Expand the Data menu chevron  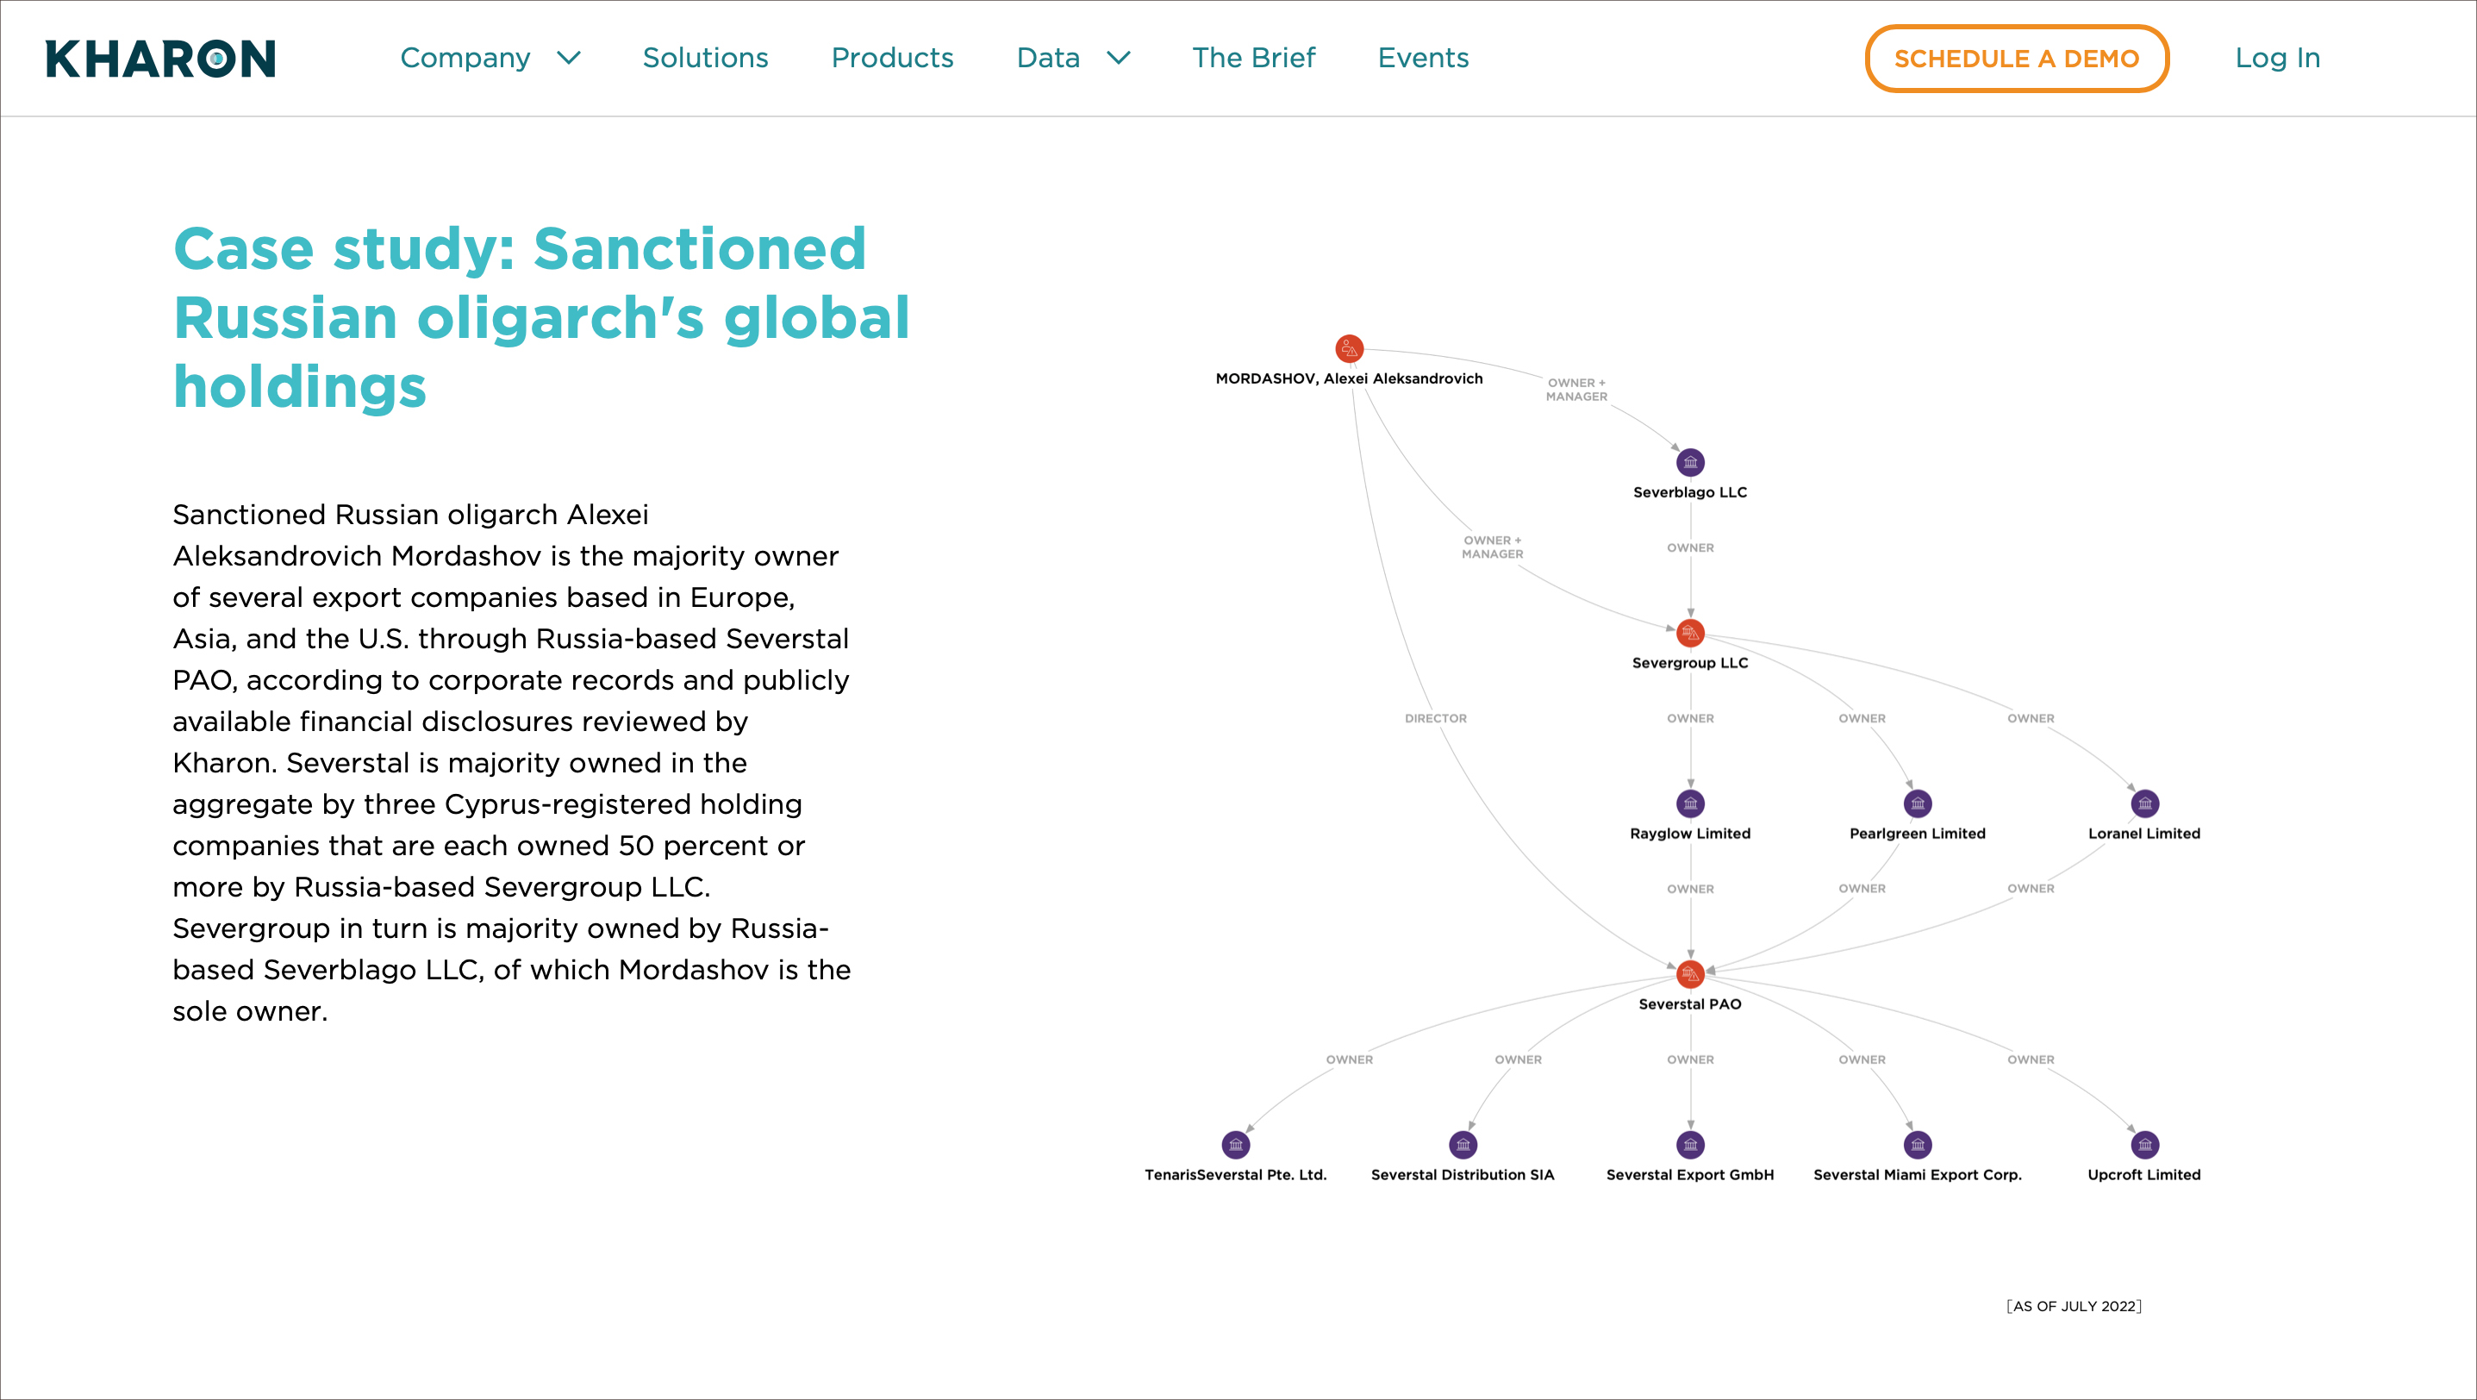1119,59
